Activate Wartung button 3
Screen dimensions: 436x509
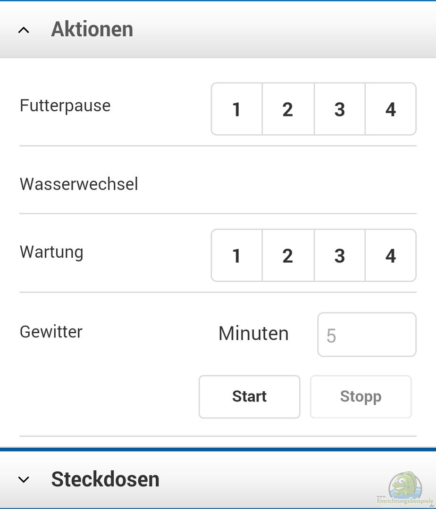click(339, 255)
